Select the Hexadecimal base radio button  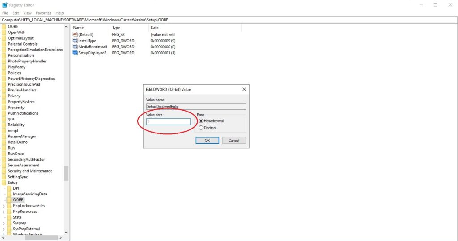pos(201,121)
